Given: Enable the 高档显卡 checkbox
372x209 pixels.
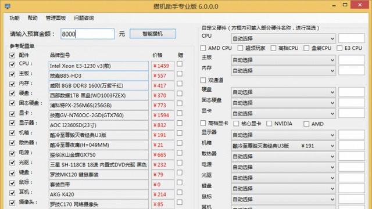Looking at the screenshot, I should 203,123.
